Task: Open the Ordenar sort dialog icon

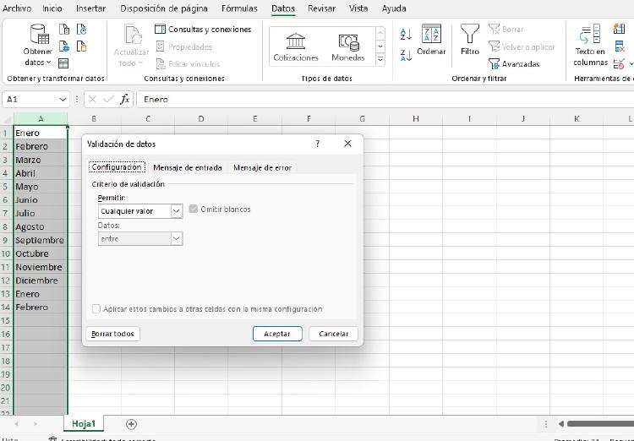Action: pyautogui.click(x=431, y=34)
